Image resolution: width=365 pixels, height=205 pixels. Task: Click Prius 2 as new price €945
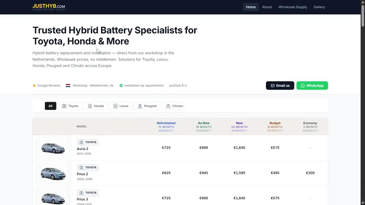pyautogui.click(x=204, y=173)
